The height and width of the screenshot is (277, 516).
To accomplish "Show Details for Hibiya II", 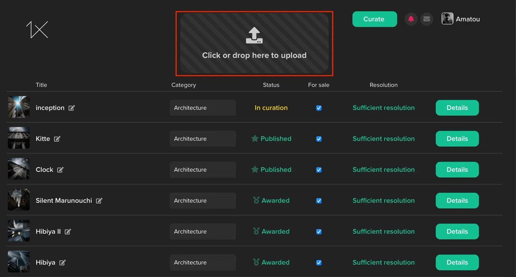I will click(457, 231).
